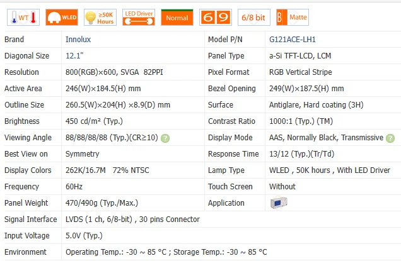Click the 88/88/88/88 (Typ.)(CR≥10) value
The image size is (401, 261).
point(112,138)
